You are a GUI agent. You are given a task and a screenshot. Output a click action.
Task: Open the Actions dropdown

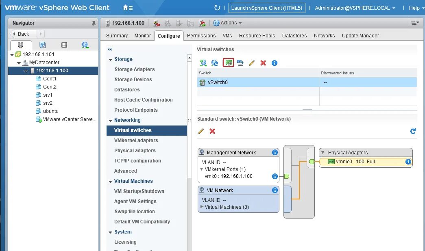(x=227, y=23)
